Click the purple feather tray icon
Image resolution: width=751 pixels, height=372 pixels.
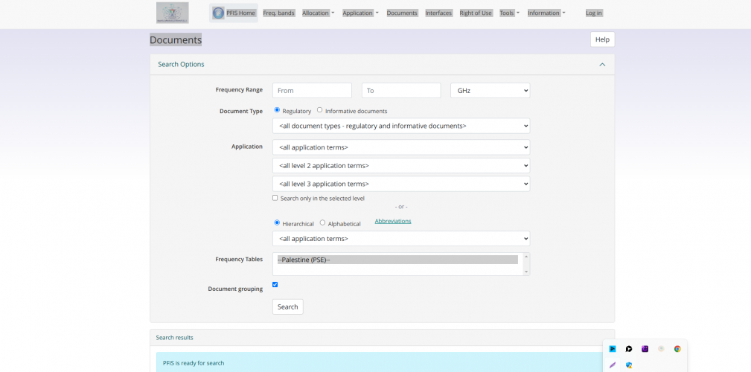(x=613, y=365)
